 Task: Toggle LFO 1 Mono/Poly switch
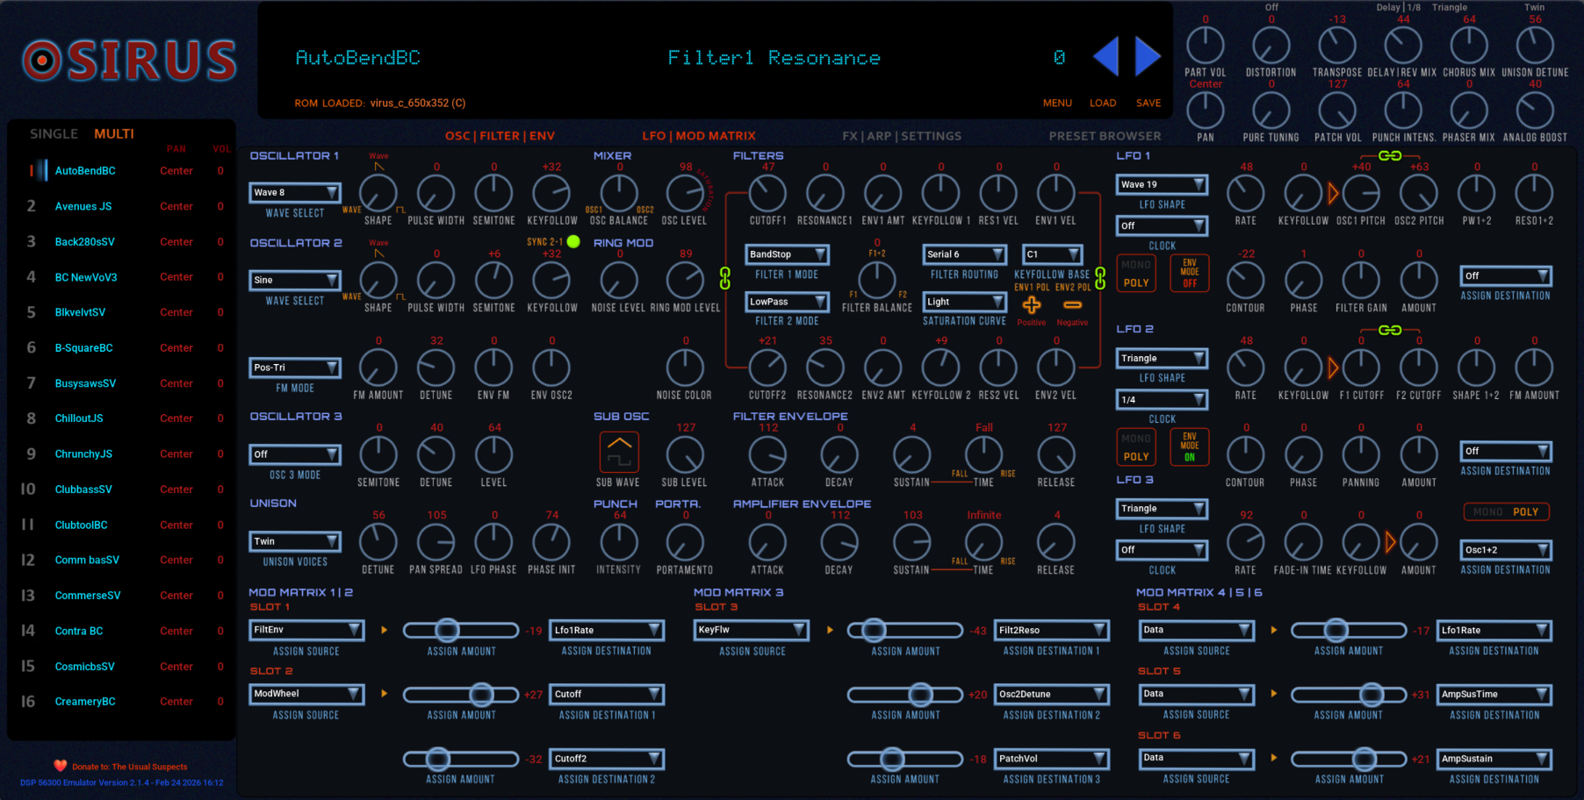click(1135, 273)
